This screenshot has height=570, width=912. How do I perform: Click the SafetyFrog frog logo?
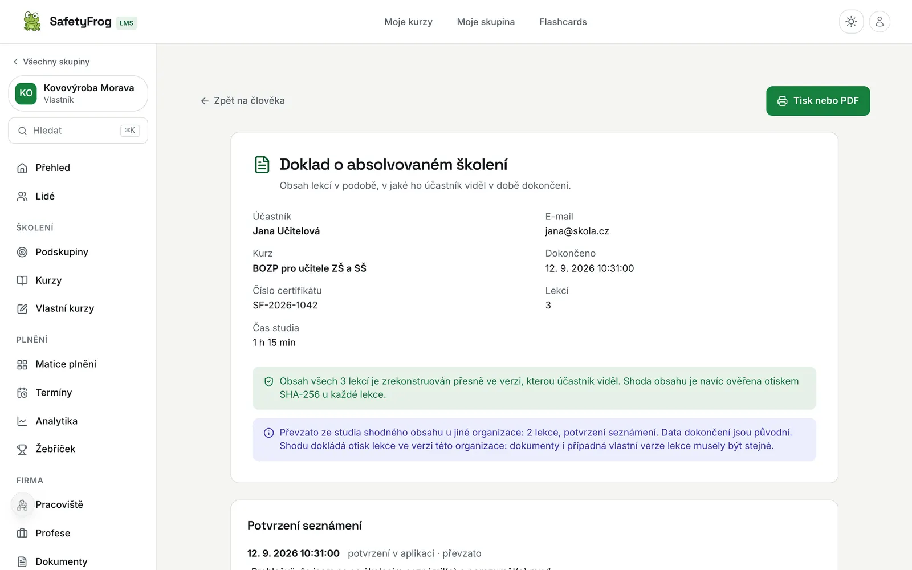pyautogui.click(x=32, y=22)
